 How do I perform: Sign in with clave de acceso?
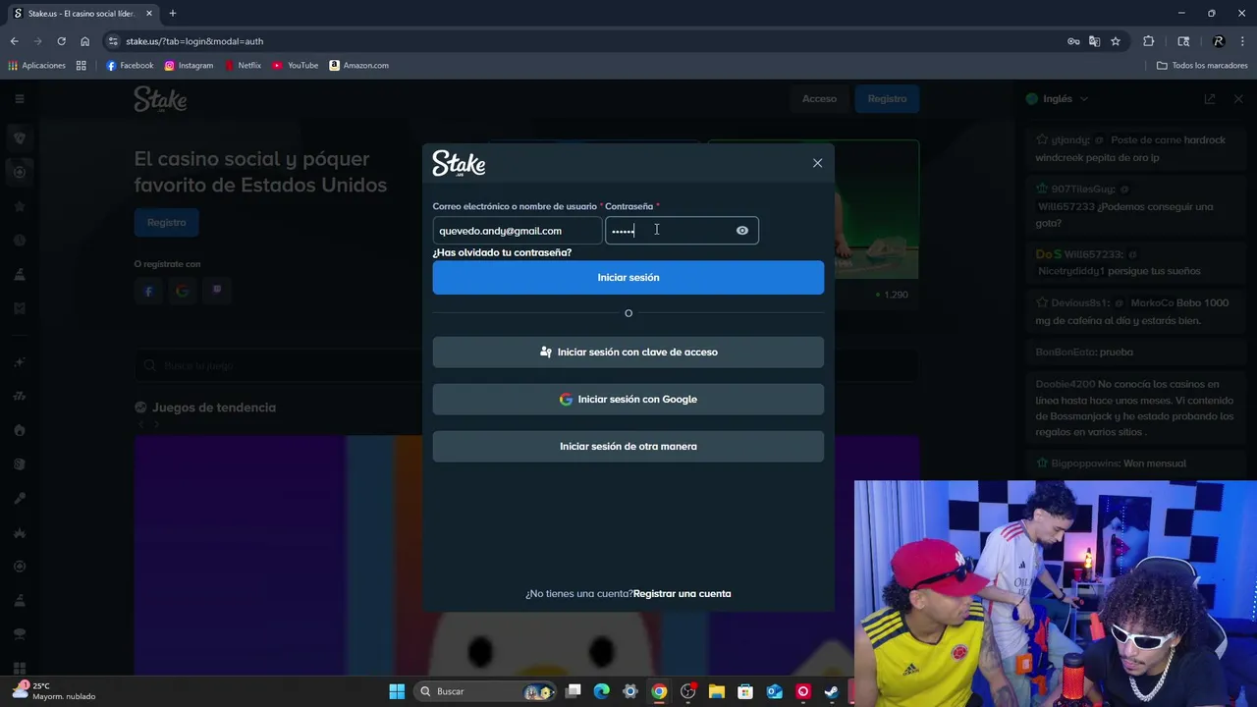(628, 353)
